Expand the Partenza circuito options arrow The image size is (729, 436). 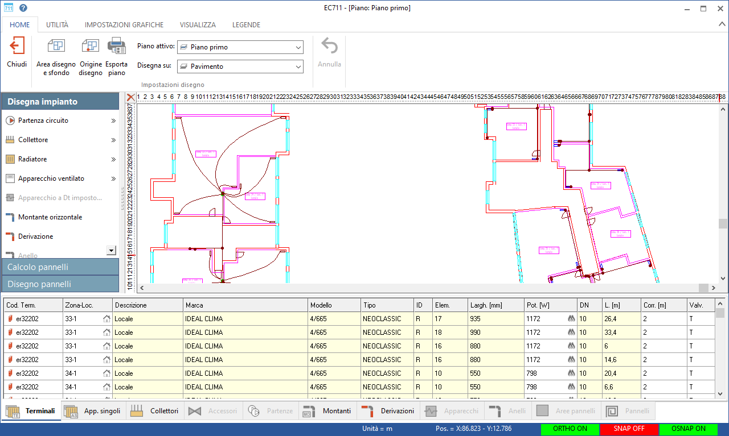pos(113,121)
